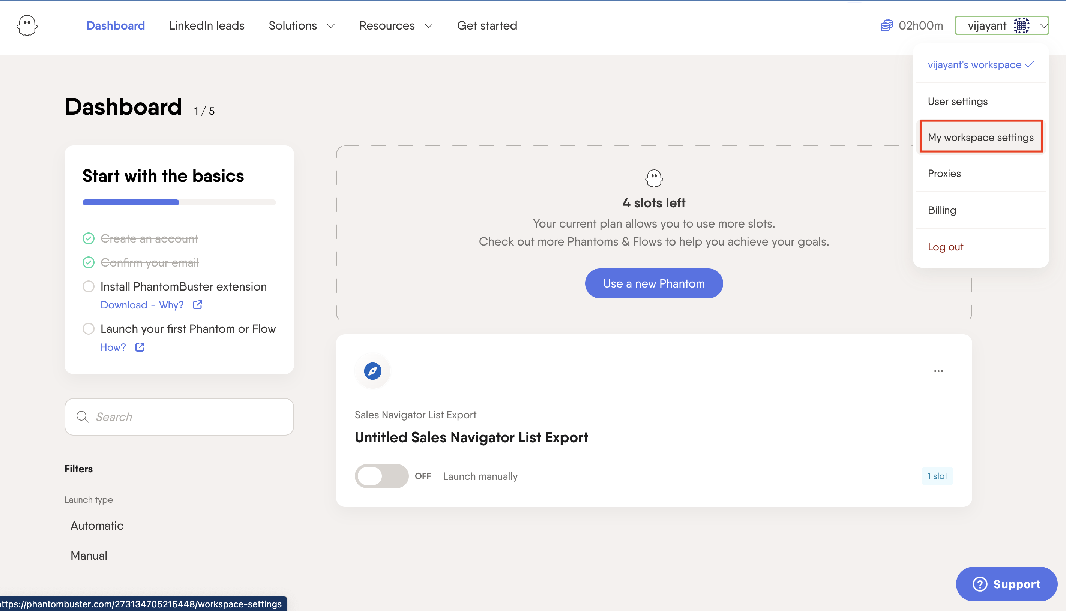
Task: Open the three-dots phantom options menu
Action: (x=938, y=371)
